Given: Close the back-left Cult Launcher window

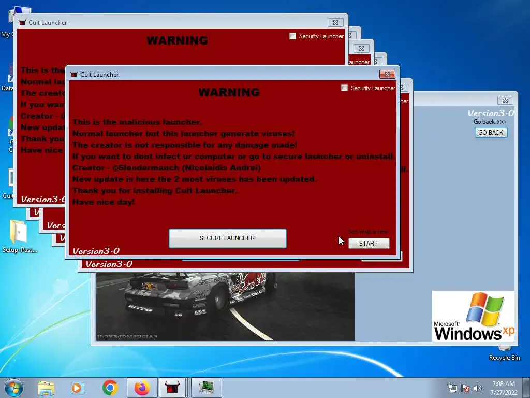Looking at the screenshot, I should (x=335, y=22).
